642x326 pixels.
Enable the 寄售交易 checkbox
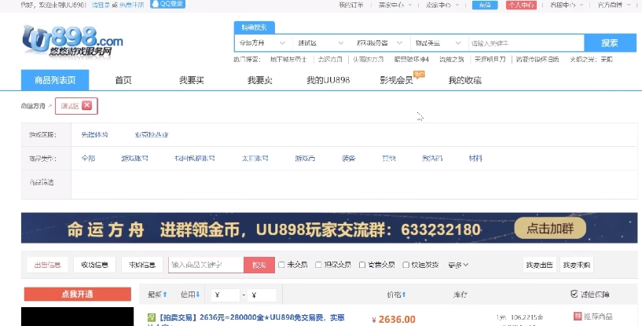[362, 265]
